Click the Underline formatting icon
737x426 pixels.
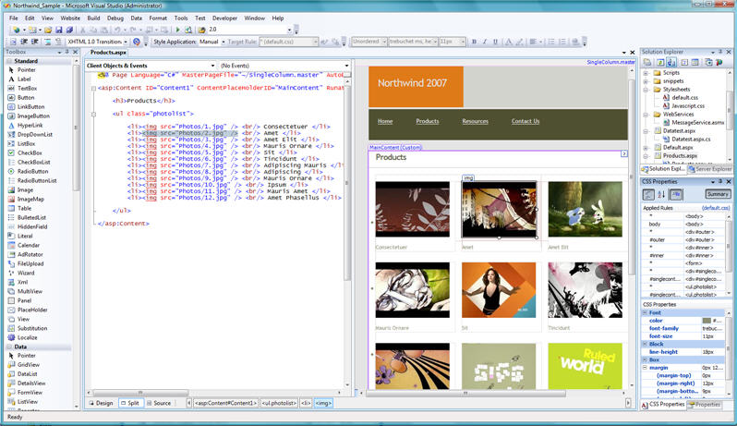click(x=495, y=42)
